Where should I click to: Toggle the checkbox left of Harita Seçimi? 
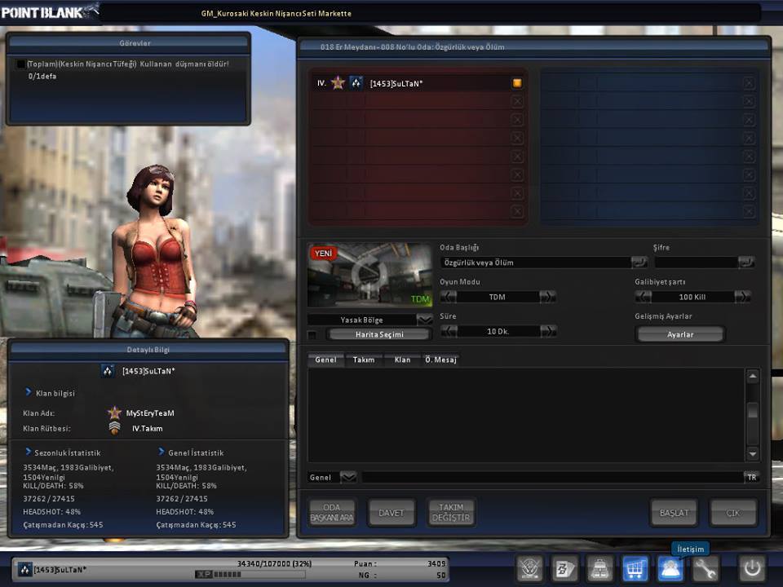[312, 335]
